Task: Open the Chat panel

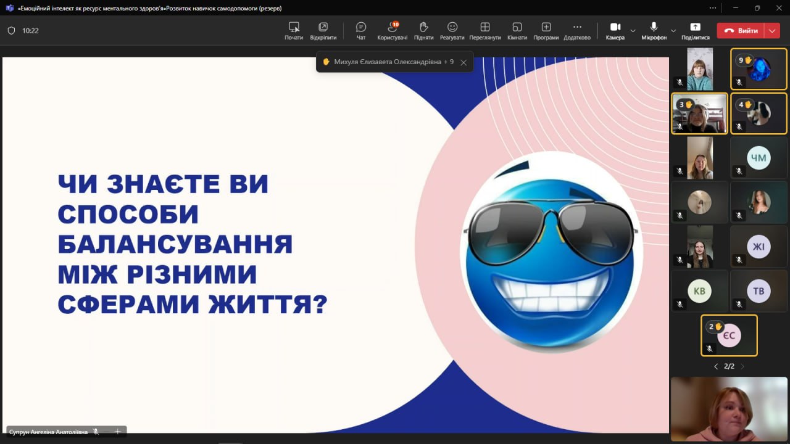Action: [361, 31]
